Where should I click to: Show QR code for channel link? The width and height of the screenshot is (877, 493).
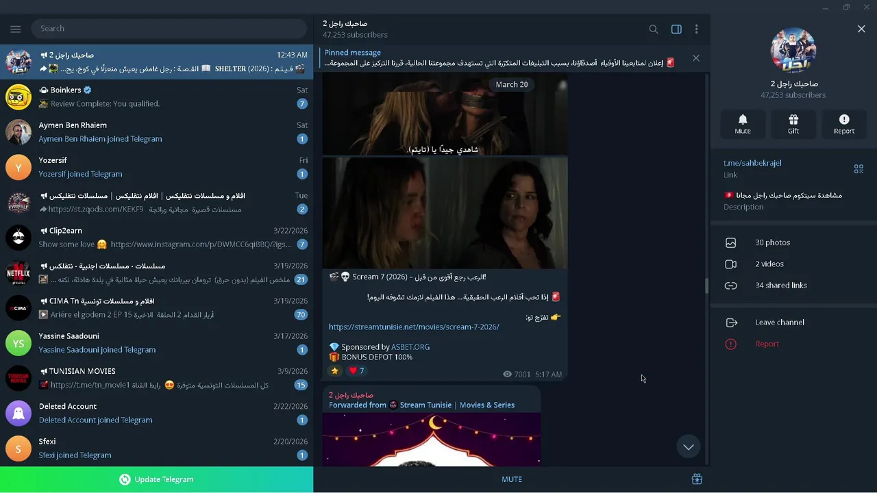click(859, 168)
